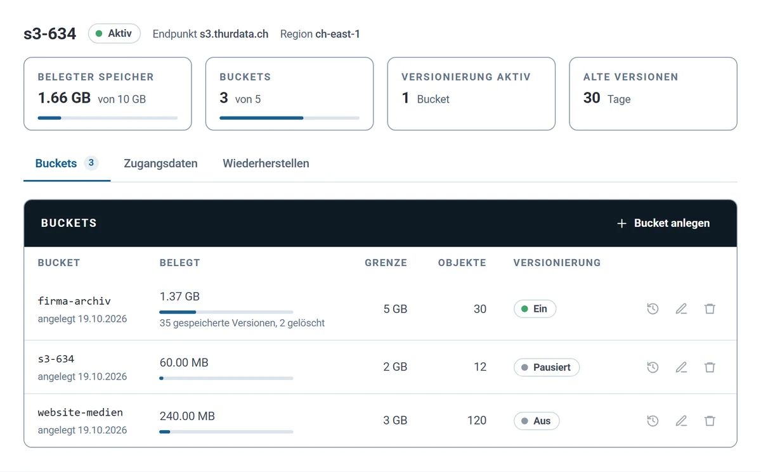
Task: Click the firma-archiv storage usage bar
Action: [226, 312]
